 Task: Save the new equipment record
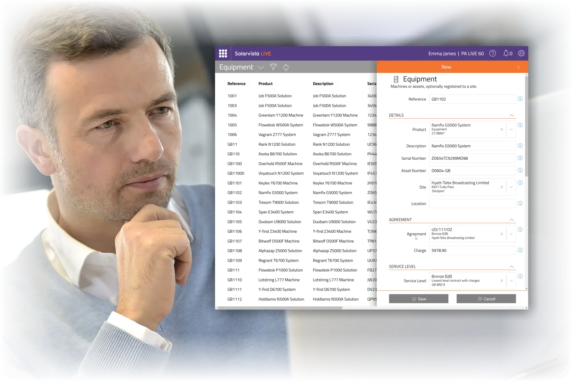[x=418, y=299]
